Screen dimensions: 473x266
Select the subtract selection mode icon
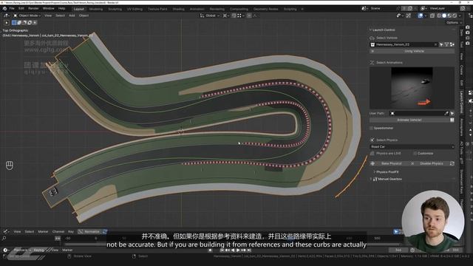[x=24, y=23]
